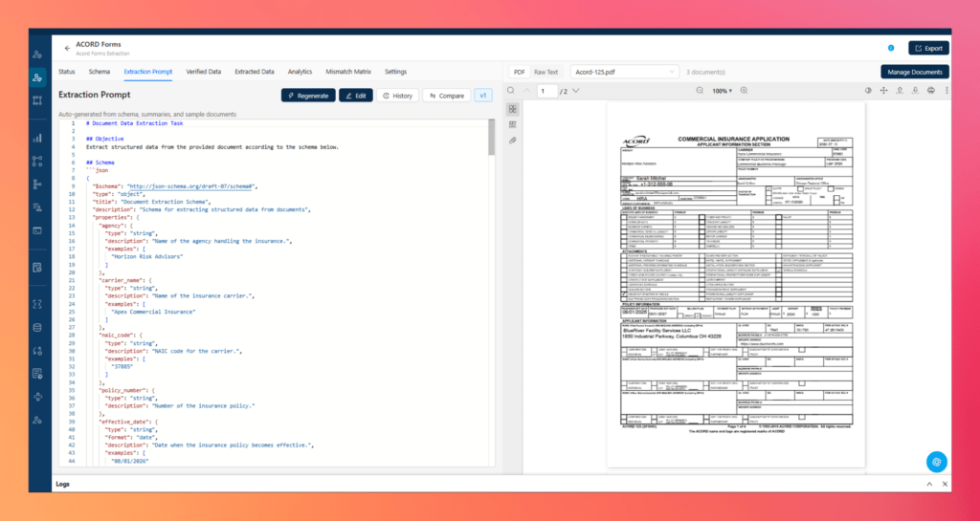Click the ACORD form page in viewer
The image size is (980, 521).
[736, 284]
